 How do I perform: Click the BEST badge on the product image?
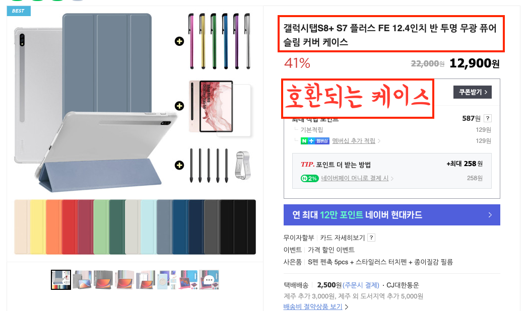[x=19, y=11]
